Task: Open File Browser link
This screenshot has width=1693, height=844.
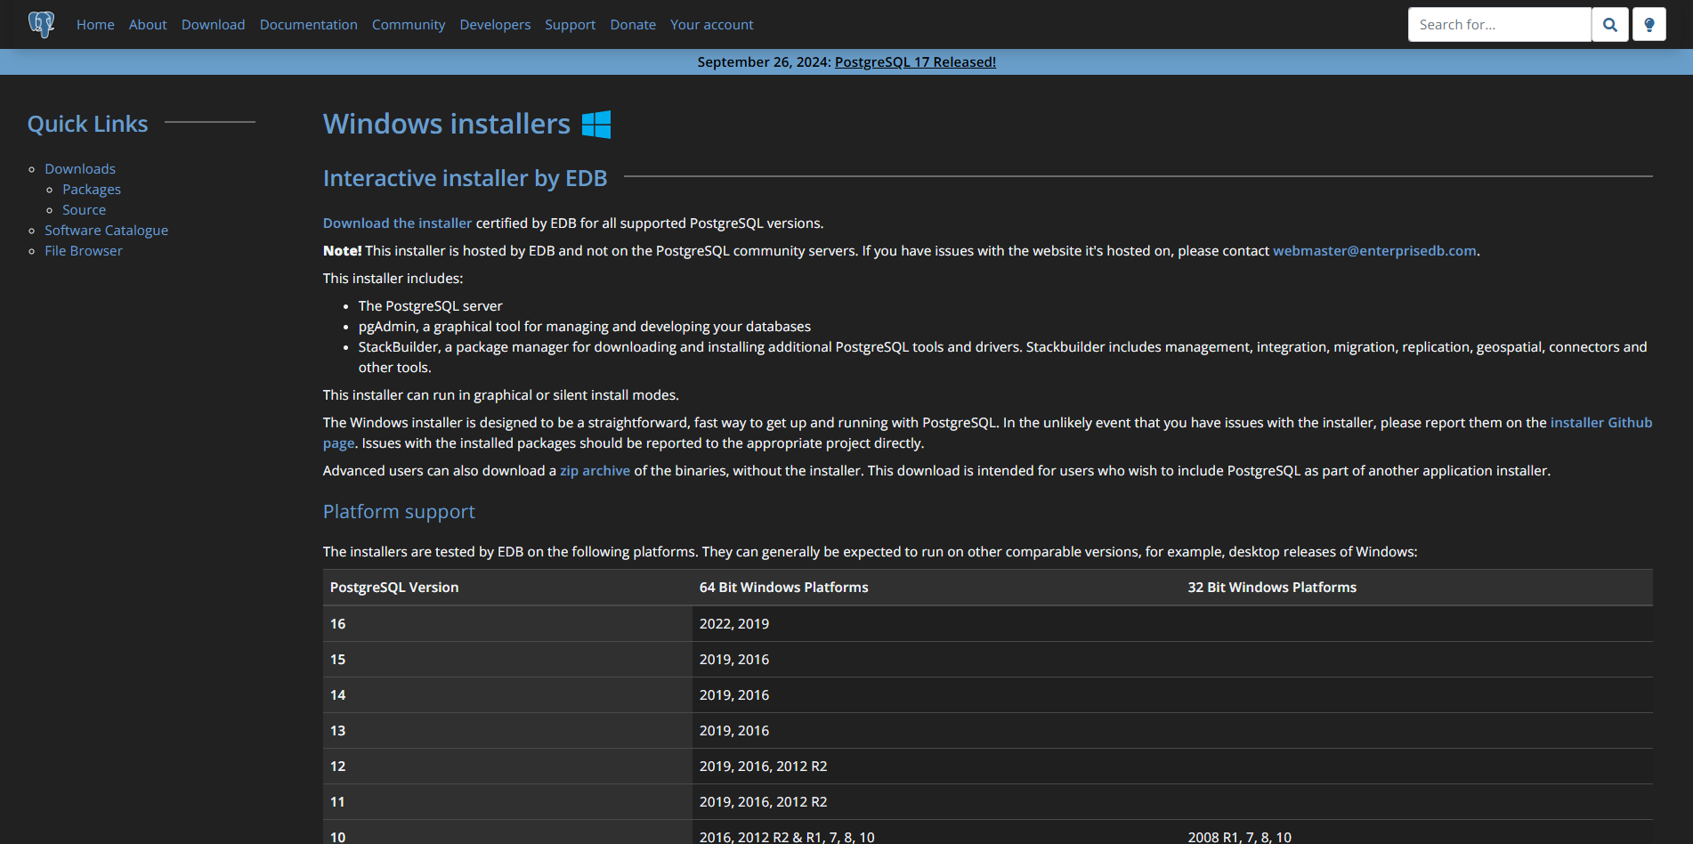Action: (x=84, y=251)
